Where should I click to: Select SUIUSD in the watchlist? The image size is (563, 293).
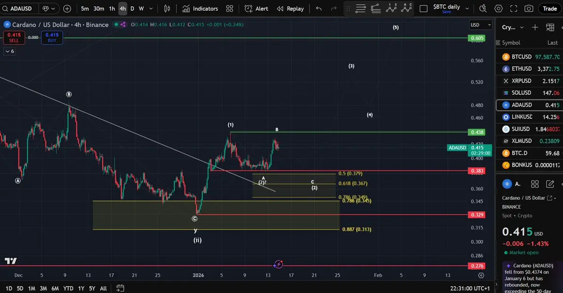(530, 129)
